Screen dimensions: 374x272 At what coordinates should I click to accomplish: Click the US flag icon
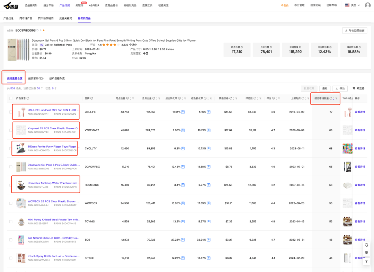click(347, 5)
